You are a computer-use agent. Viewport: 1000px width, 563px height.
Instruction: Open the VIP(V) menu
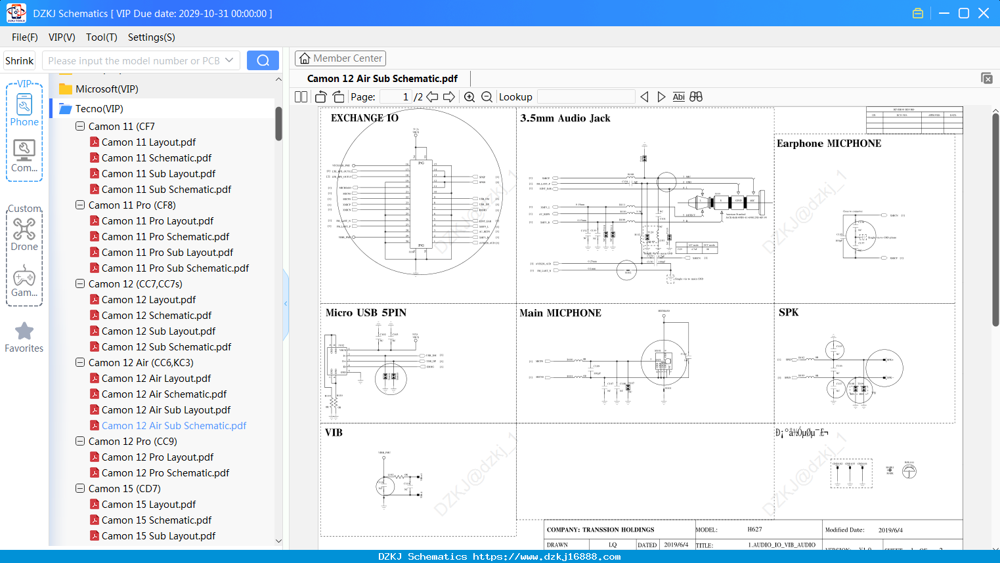click(x=62, y=37)
